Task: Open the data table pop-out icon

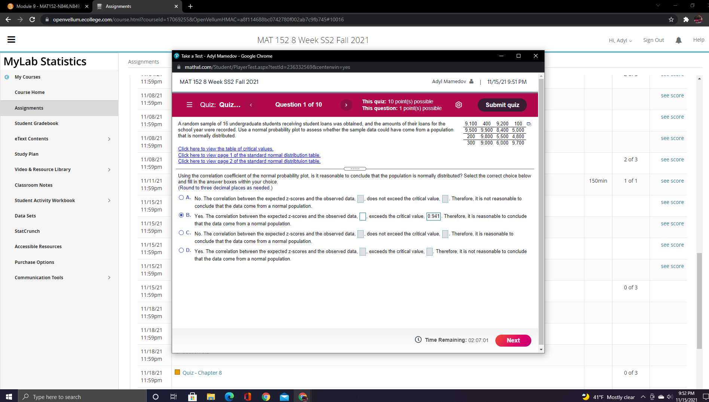Action: [528, 124]
